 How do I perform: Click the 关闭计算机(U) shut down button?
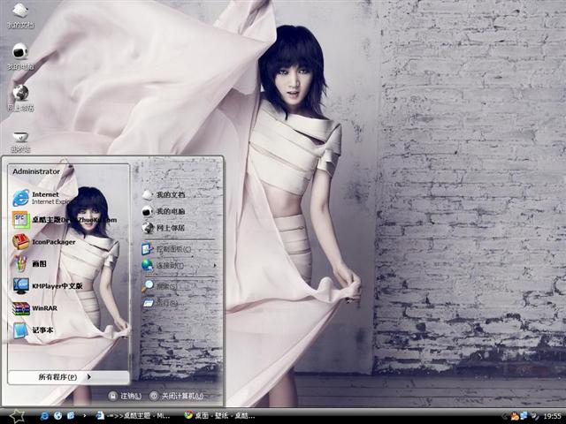[175, 396]
